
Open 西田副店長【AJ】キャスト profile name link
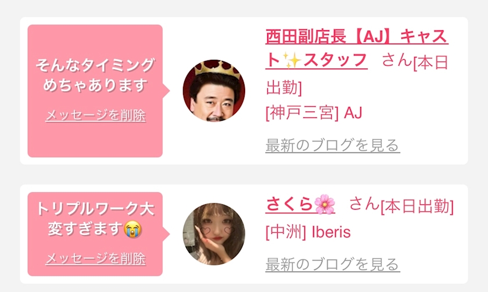coord(356,48)
